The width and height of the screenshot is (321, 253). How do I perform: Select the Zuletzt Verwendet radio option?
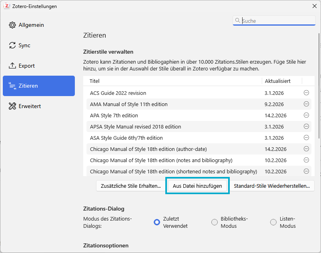[x=157, y=222]
